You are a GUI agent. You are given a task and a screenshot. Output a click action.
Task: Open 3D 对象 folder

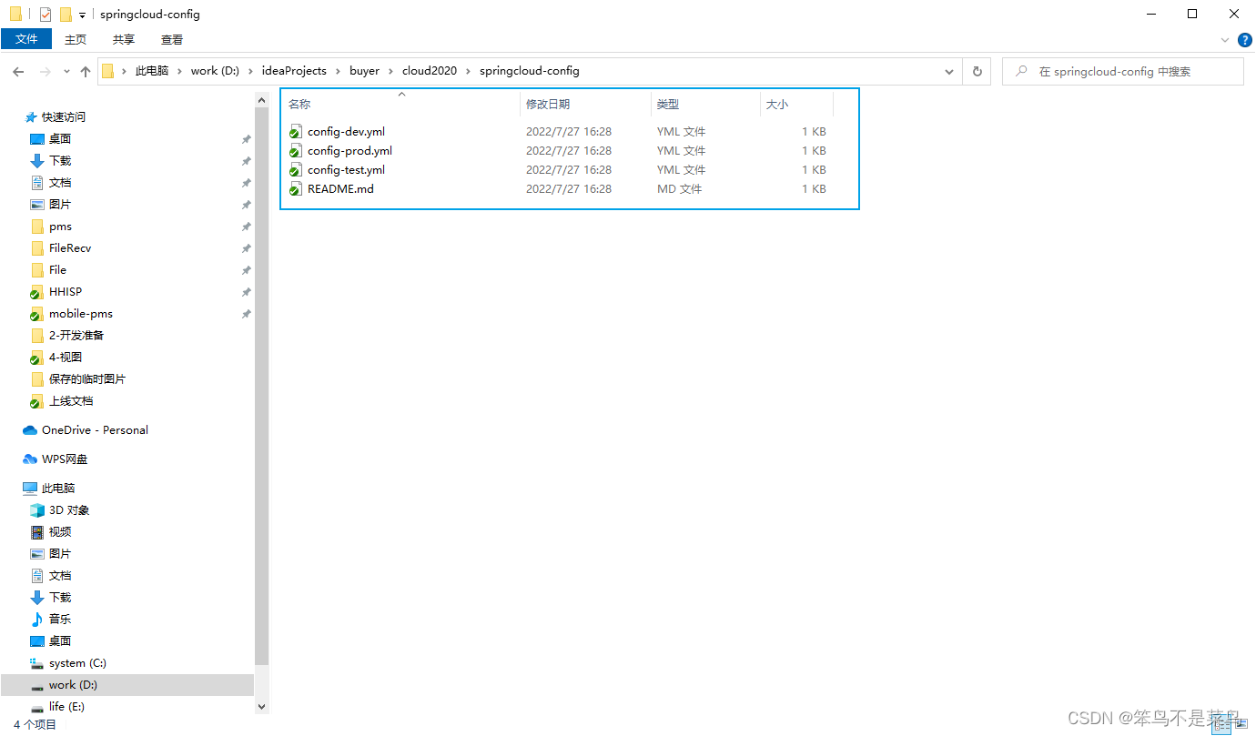pos(69,510)
